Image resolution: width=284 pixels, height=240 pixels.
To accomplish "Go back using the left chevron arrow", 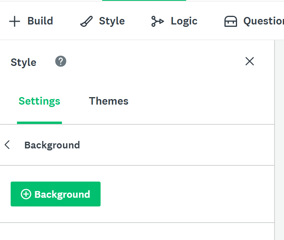I will 7,145.
